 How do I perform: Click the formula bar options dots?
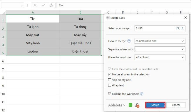(28, 5)
